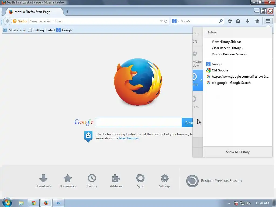Click the volume speaker tray icon
The image size is (276, 207).
point(249,203)
